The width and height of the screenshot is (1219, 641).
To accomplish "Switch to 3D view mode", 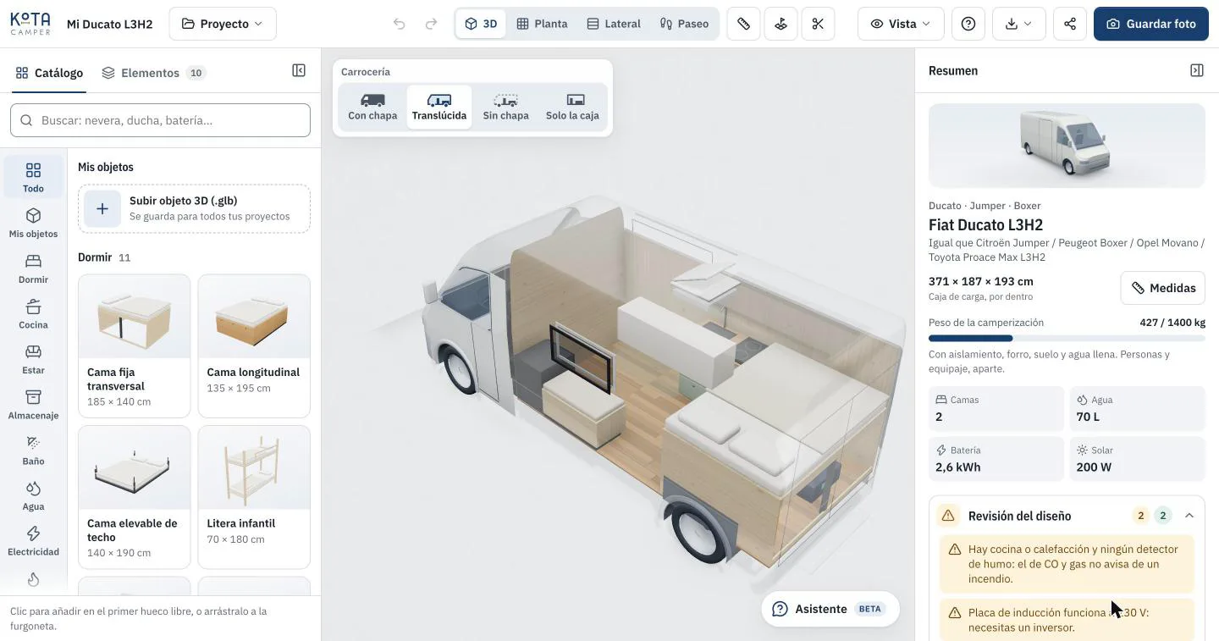I will pos(481,24).
